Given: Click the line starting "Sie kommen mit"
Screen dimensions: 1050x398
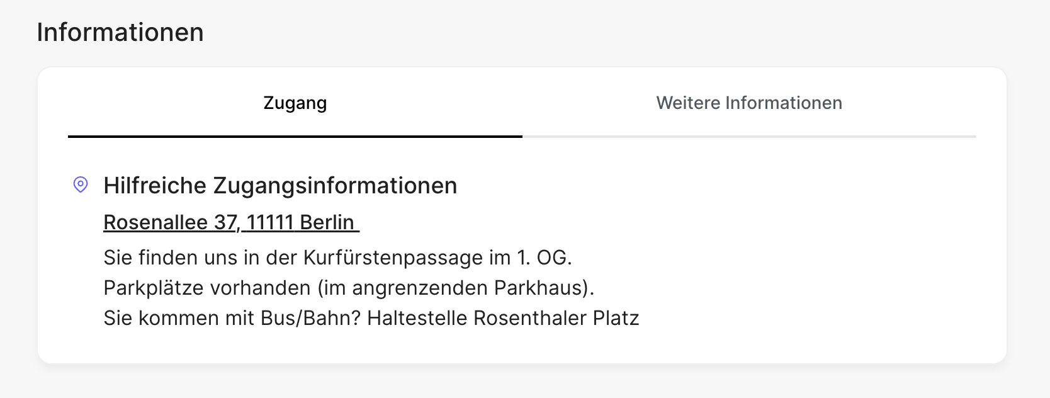Looking at the screenshot, I should click(x=371, y=318).
